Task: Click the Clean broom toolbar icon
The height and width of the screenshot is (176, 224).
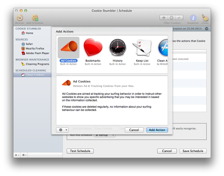Action: pos(205,18)
